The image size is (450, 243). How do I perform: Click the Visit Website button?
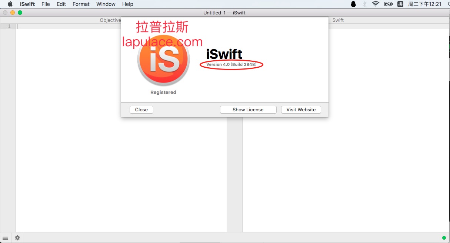point(301,110)
